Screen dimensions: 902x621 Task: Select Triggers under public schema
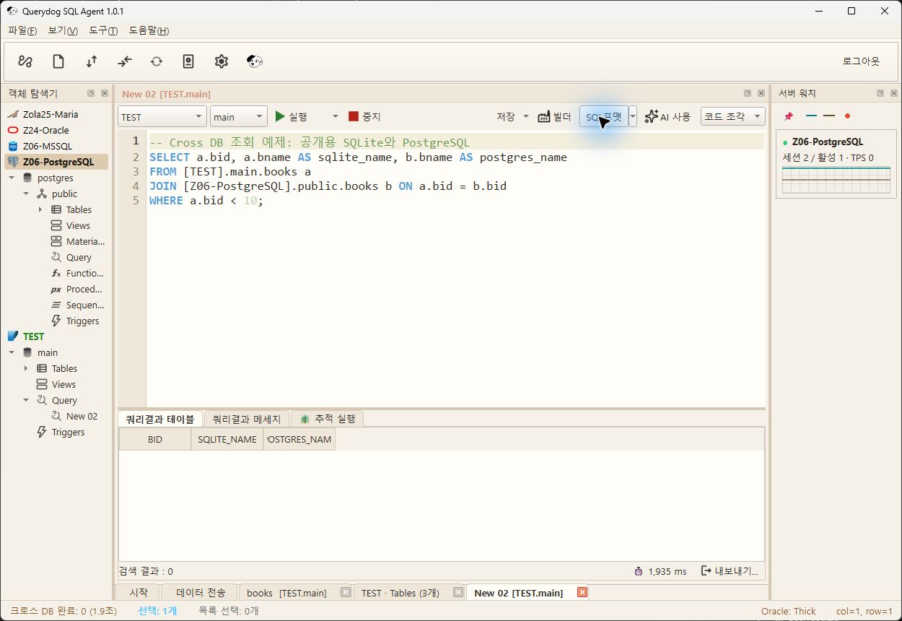pos(82,321)
